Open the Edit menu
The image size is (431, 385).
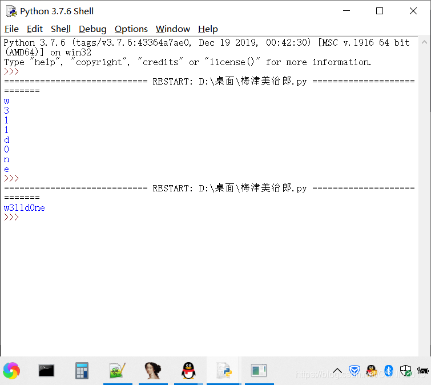tap(35, 29)
